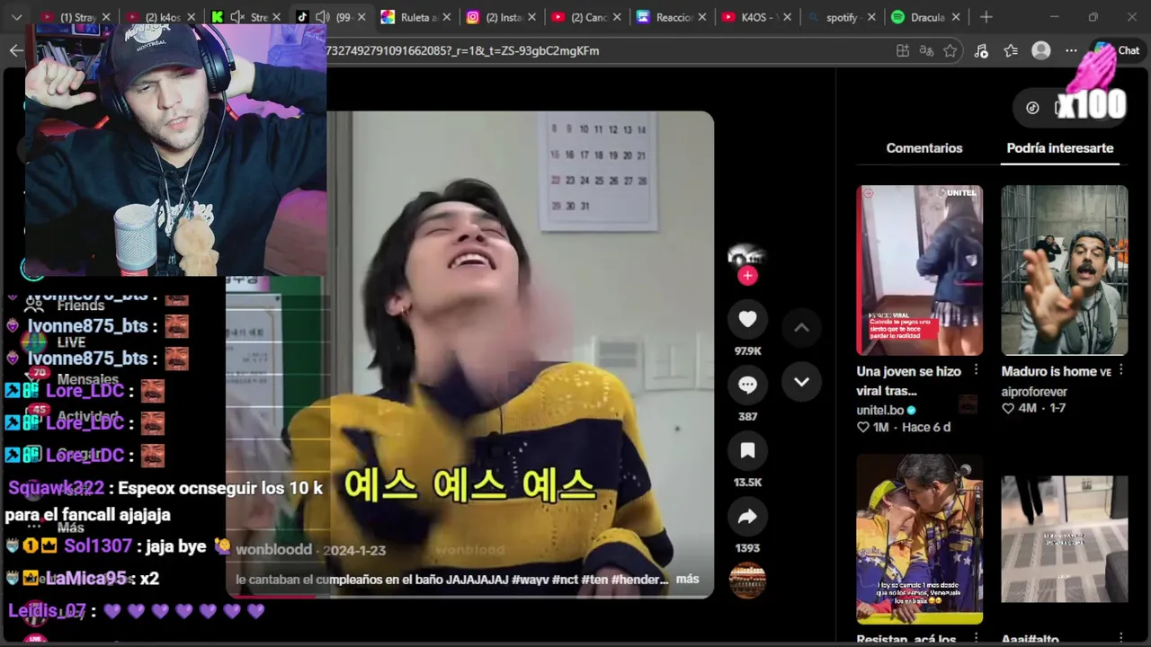
Task: Click '97.9K' like count
Action: click(747, 350)
